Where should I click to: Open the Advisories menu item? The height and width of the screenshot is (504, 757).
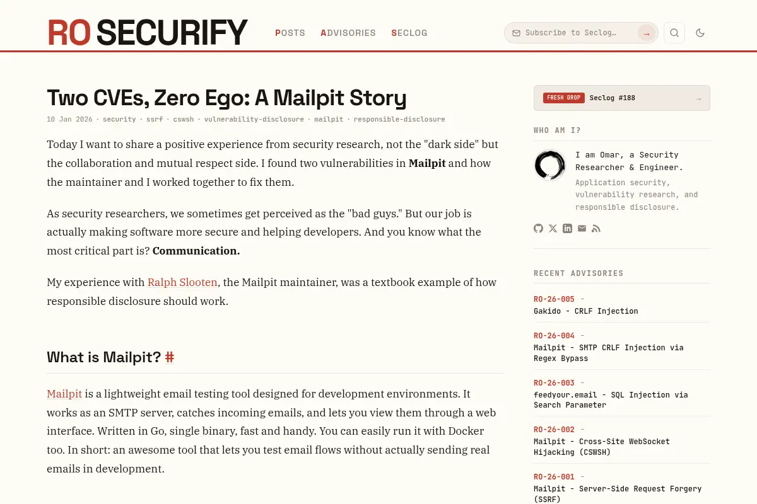click(348, 33)
